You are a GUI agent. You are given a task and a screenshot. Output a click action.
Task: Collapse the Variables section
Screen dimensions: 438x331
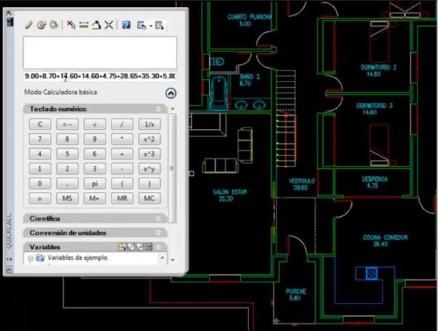pos(158,247)
